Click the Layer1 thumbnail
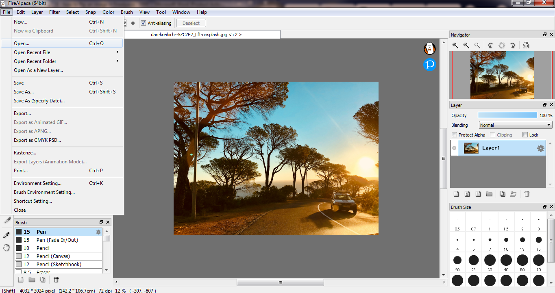 coord(471,148)
